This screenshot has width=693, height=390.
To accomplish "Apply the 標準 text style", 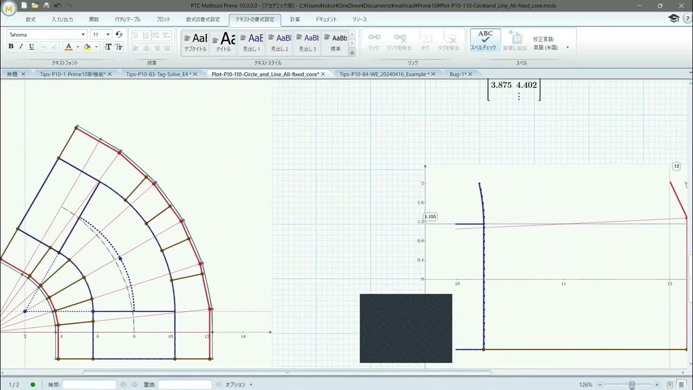I will pyautogui.click(x=335, y=42).
